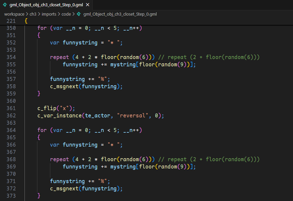Click the "%" string on line 357
293x201 pixels.
[x=102, y=79]
